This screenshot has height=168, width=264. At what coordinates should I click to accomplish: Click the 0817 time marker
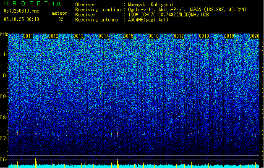pos(179,36)
